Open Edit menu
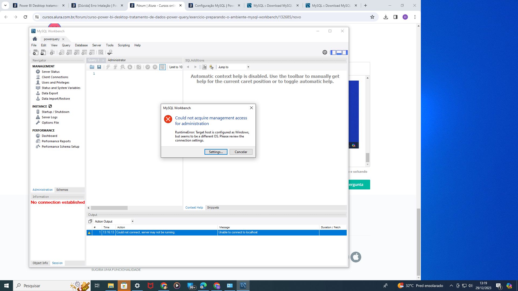 43,45
